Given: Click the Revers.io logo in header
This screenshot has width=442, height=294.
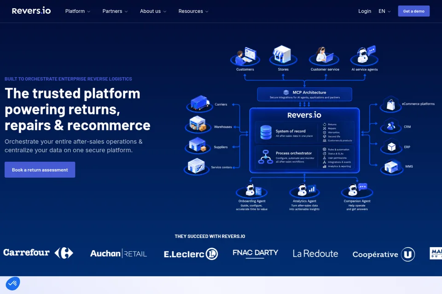Looking at the screenshot, I should [x=31, y=11].
